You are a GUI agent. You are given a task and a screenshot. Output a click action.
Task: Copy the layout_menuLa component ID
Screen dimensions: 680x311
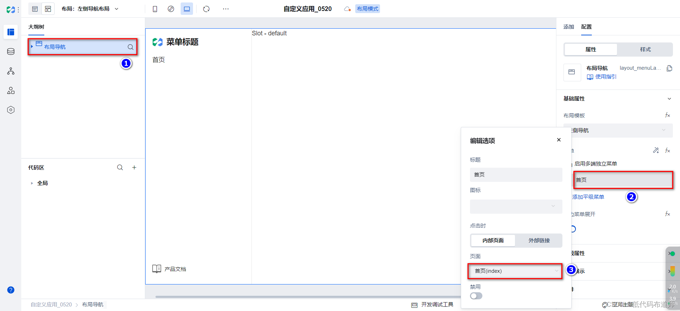pos(669,68)
